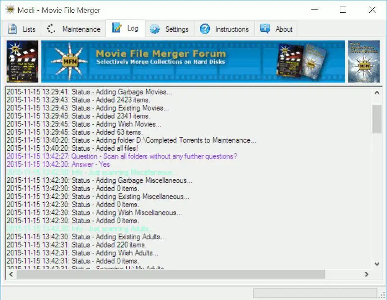Click the Modi app icon in title bar

pos(10,10)
